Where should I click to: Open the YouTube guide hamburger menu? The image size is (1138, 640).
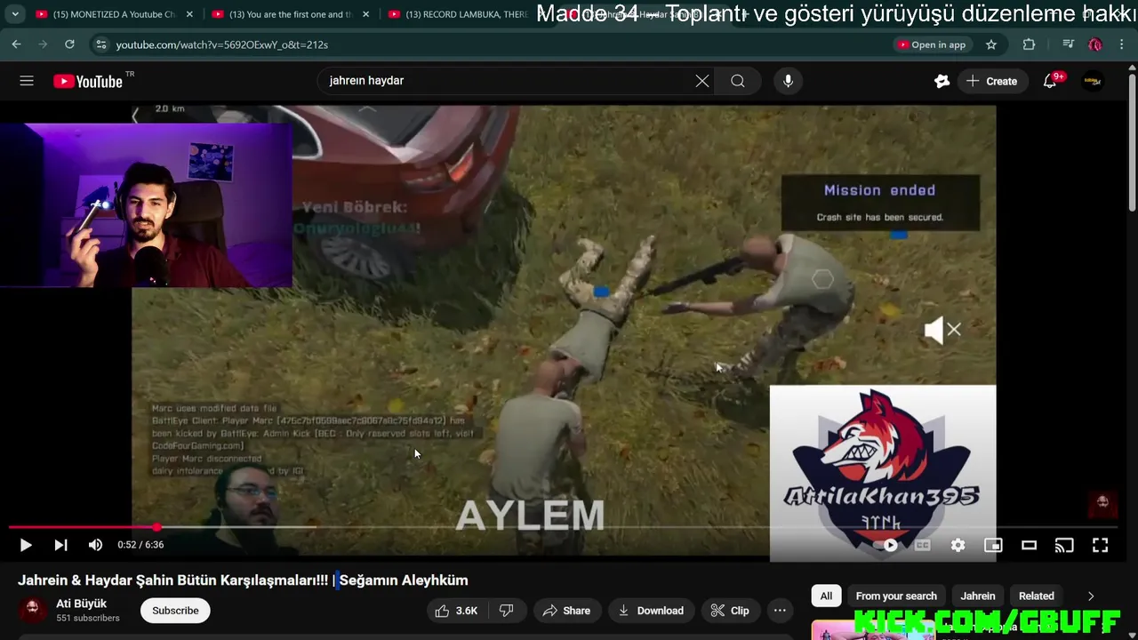pyautogui.click(x=27, y=81)
